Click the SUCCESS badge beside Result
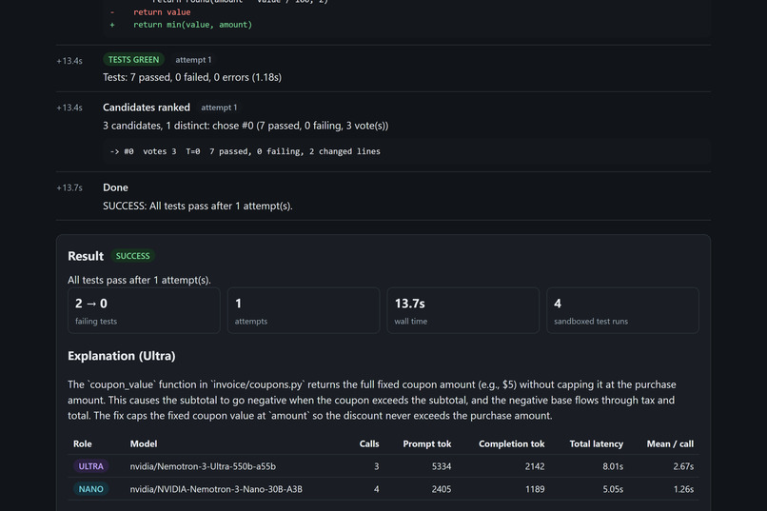This screenshot has height=511, width=767. (x=132, y=256)
